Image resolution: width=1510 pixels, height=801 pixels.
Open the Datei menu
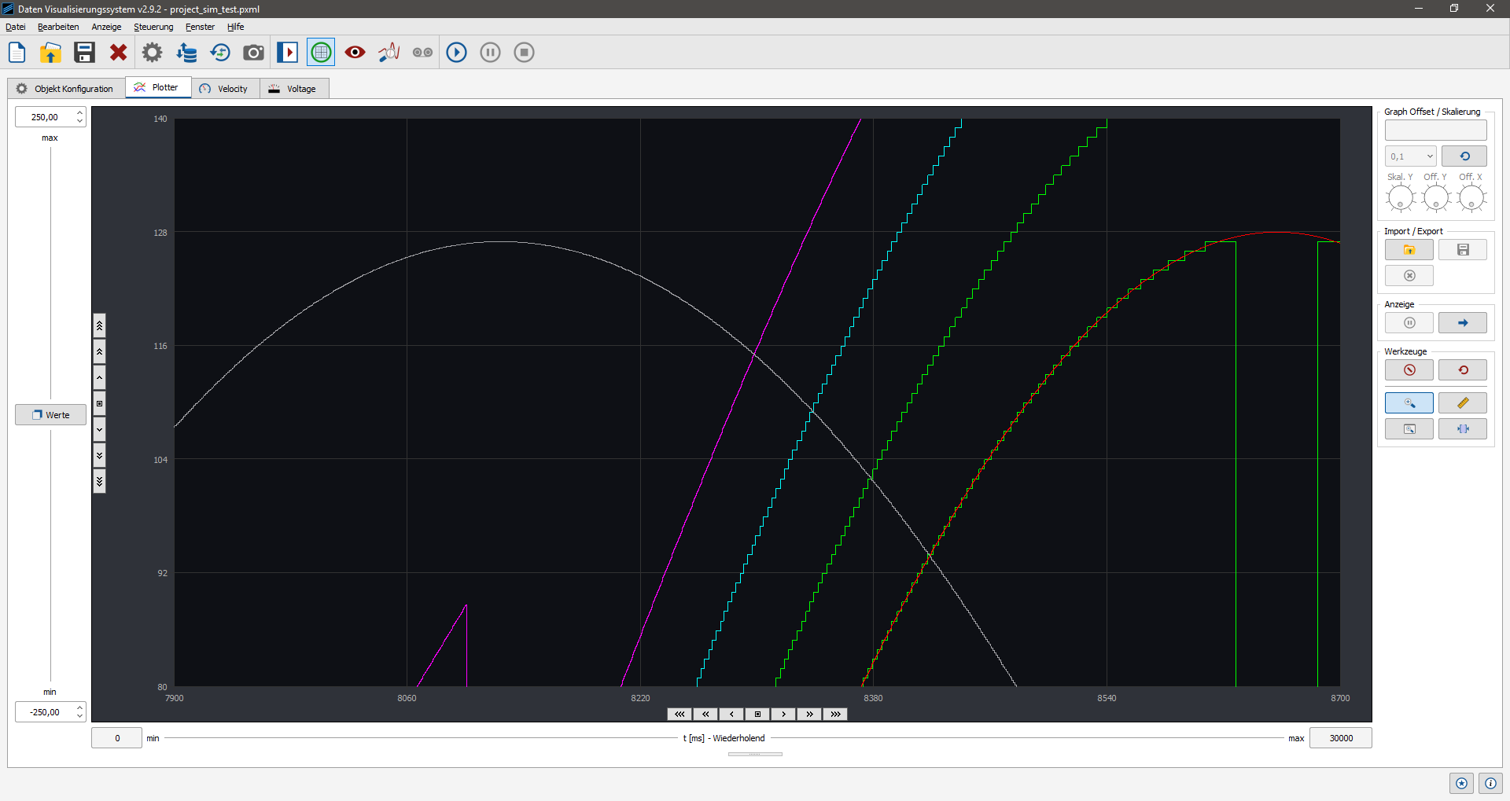pyautogui.click(x=16, y=27)
